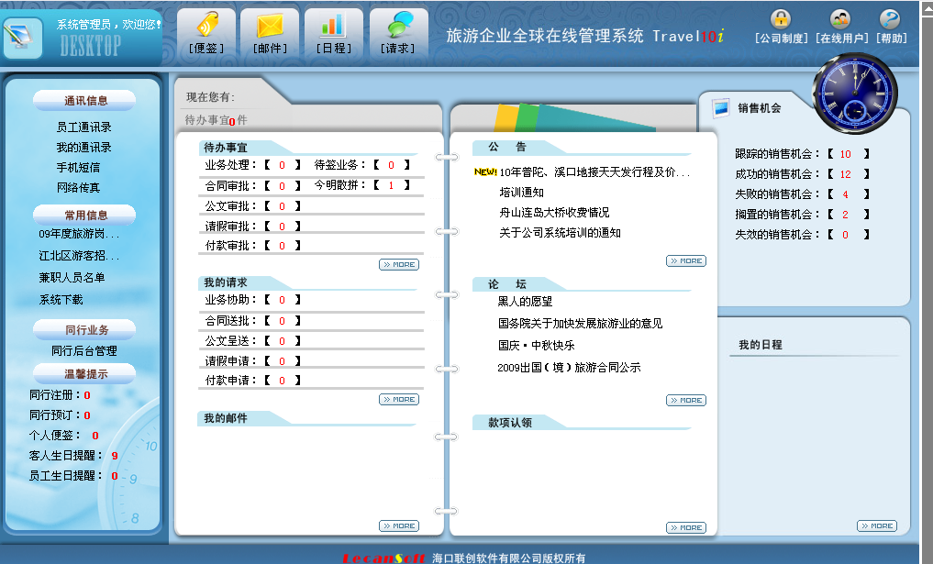Click the 付款审批 count

(x=282, y=246)
